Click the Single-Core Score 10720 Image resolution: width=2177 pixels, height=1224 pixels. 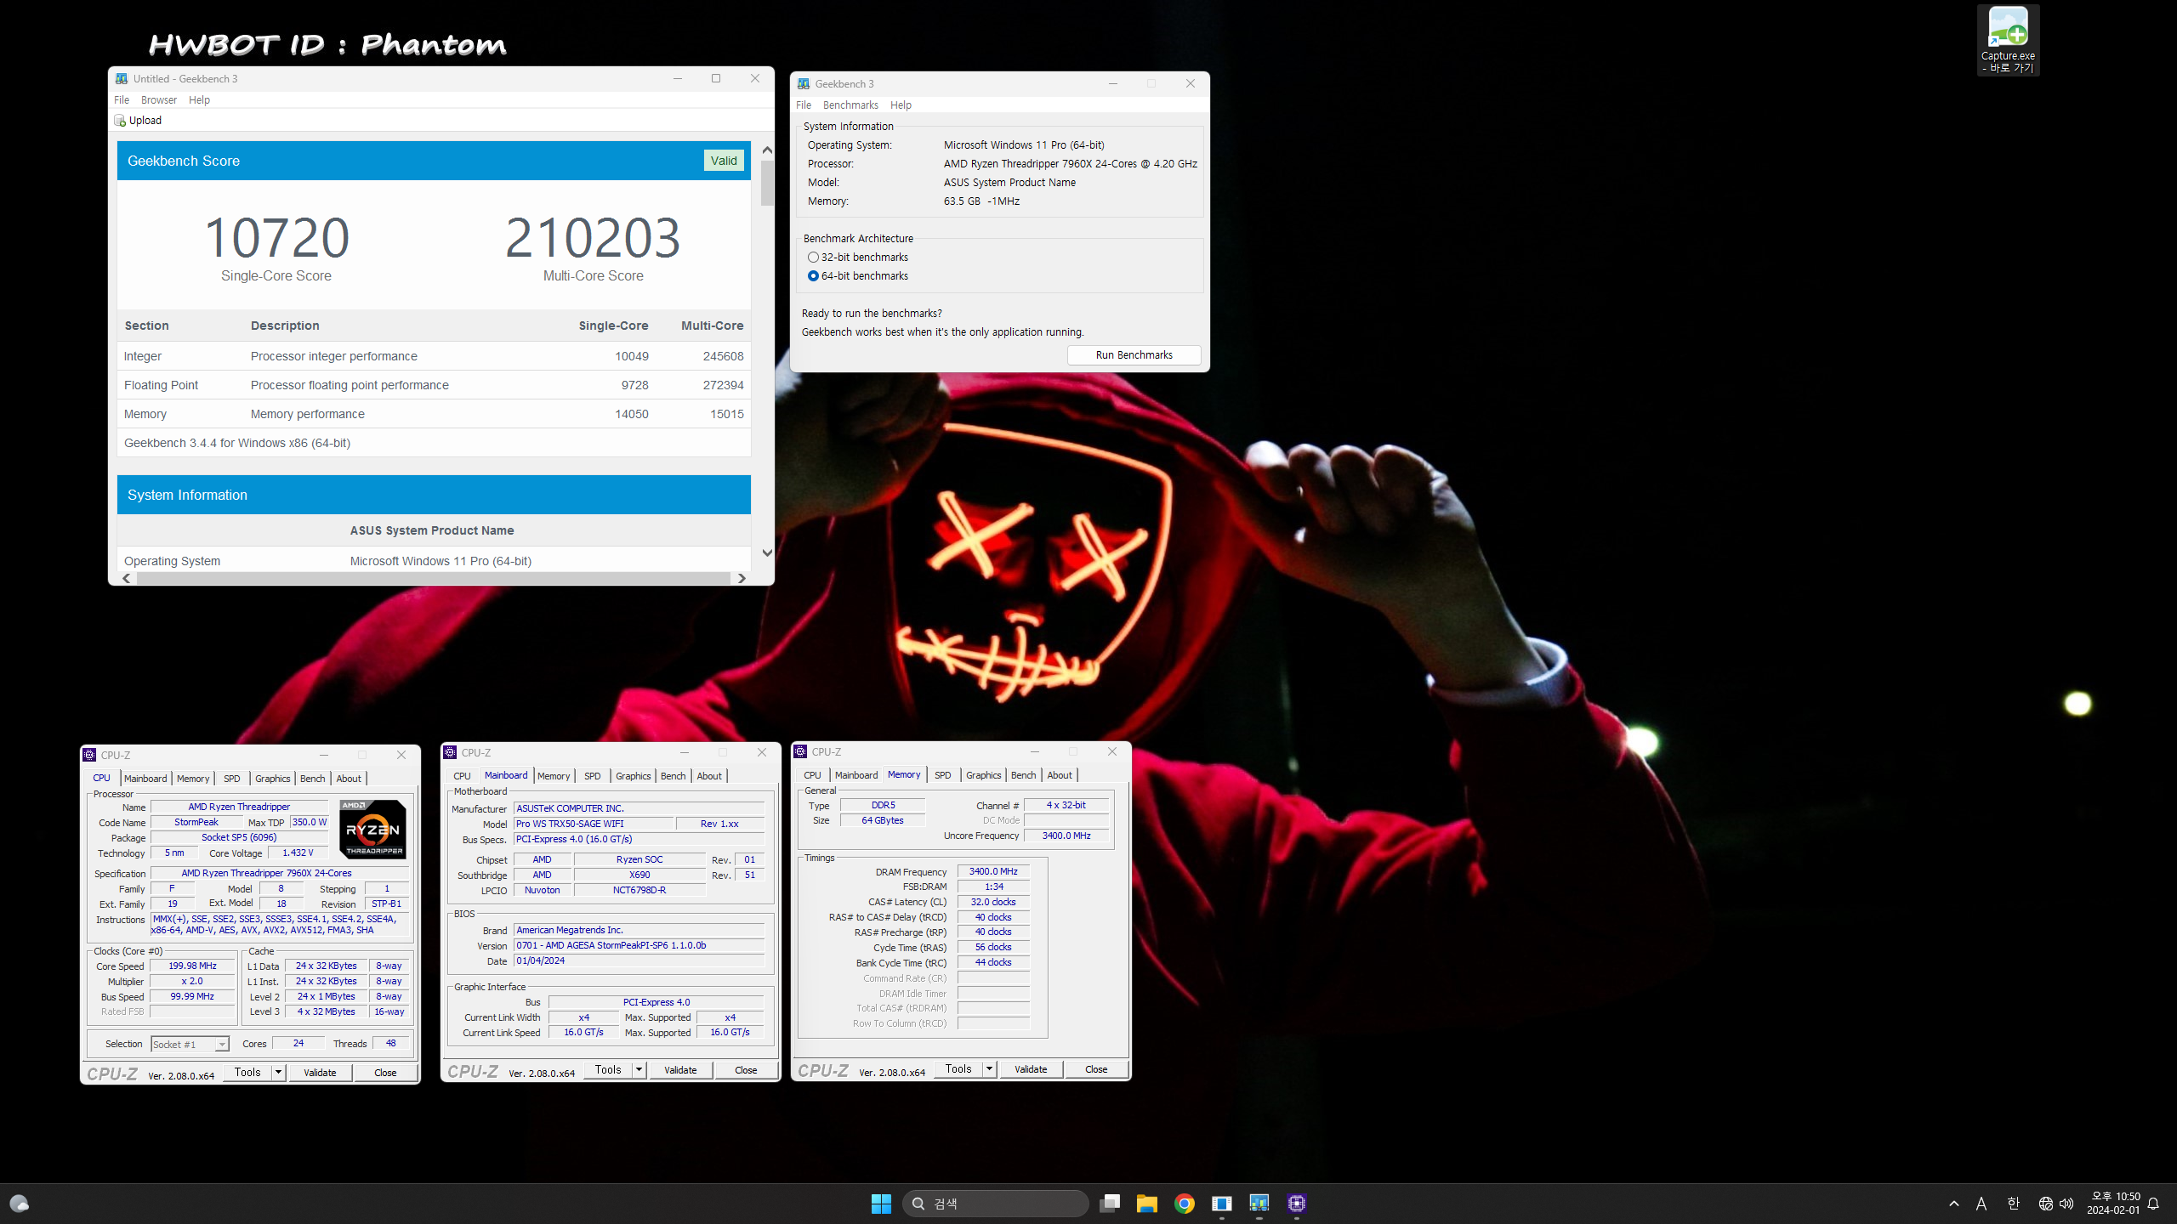(x=276, y=237)
